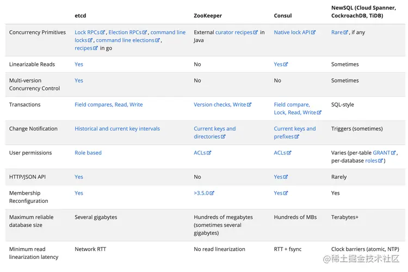Screen dimensions: 408x272
Task: Click external icon after Version checks, Write
Action: (249, 104)
